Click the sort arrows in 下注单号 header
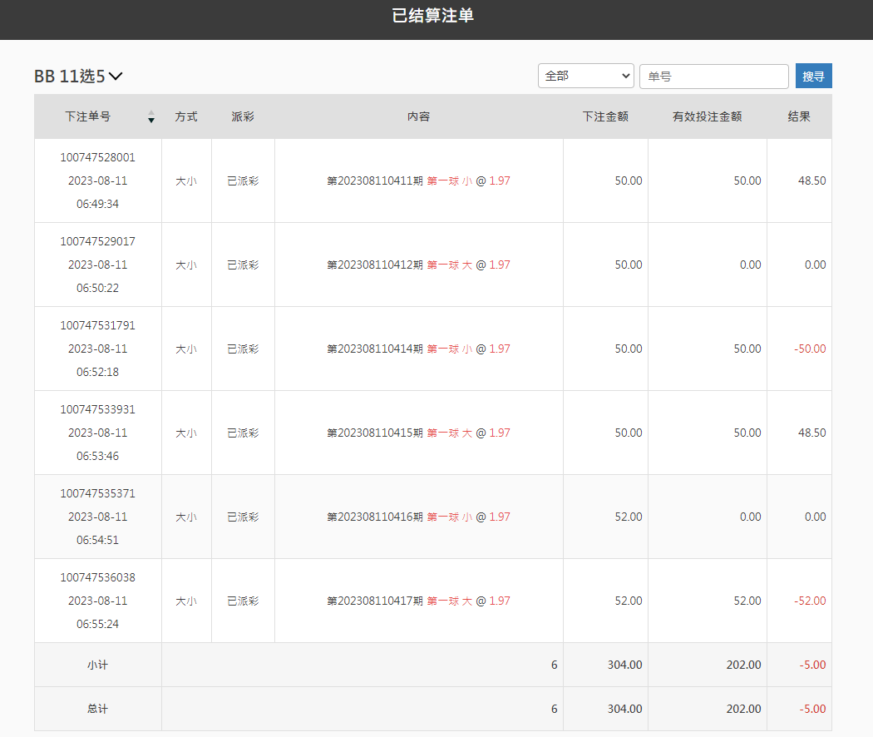The image size is (873, 737). (x=151, y=116)
